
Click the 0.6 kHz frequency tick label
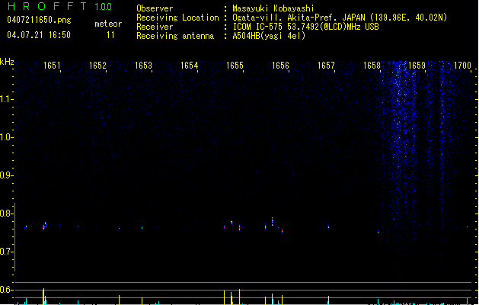6,290
